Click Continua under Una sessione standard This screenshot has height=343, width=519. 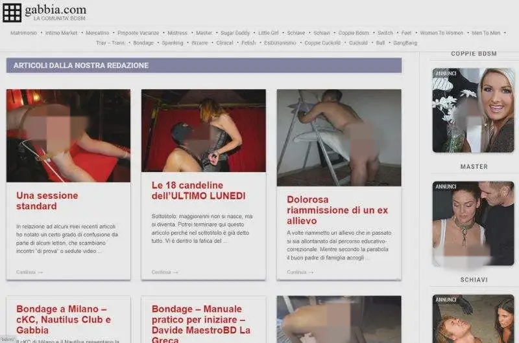[29, 272]
